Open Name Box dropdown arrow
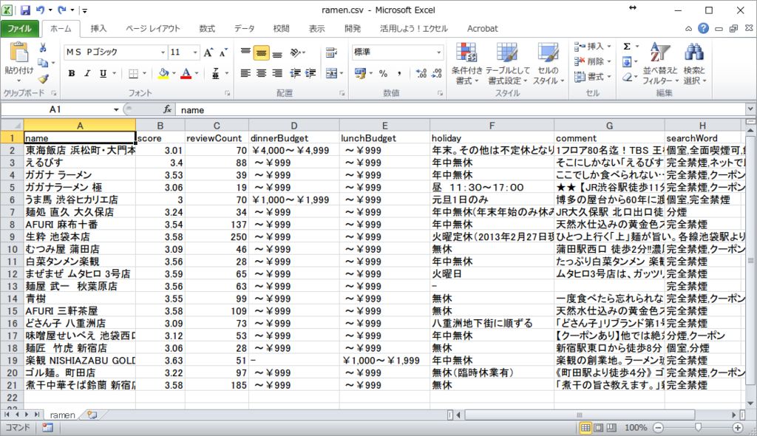The height and width of the screenshot is (436, 757). 116,109
